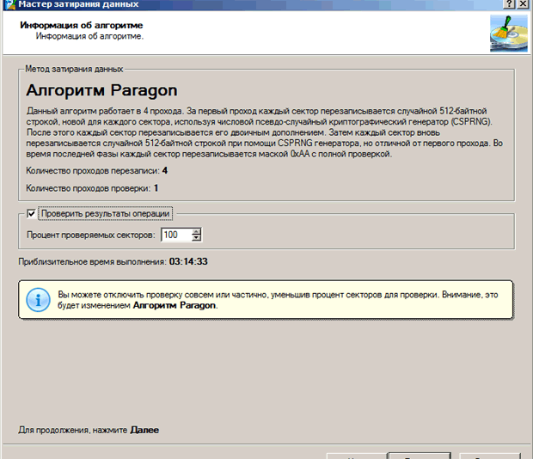Screen dimensions: 533x459
Task: Open context help with the question mark button
Action: click(x=509, y=4)
